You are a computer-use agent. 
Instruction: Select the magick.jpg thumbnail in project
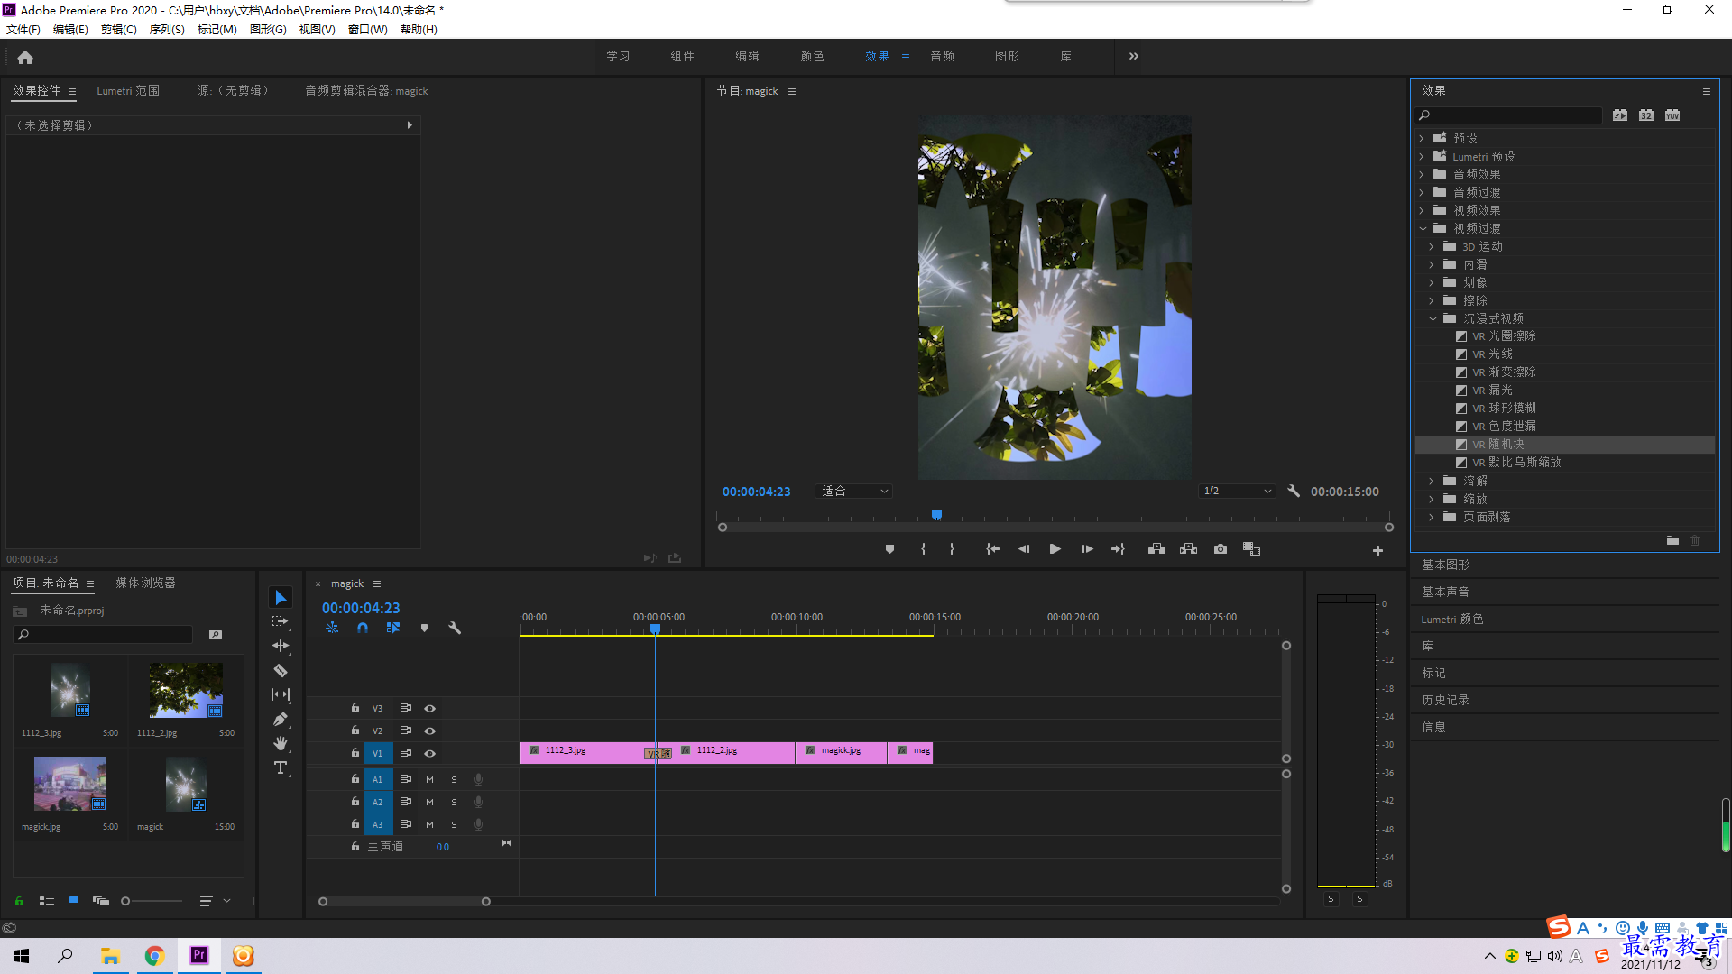(x=69, y=784)
